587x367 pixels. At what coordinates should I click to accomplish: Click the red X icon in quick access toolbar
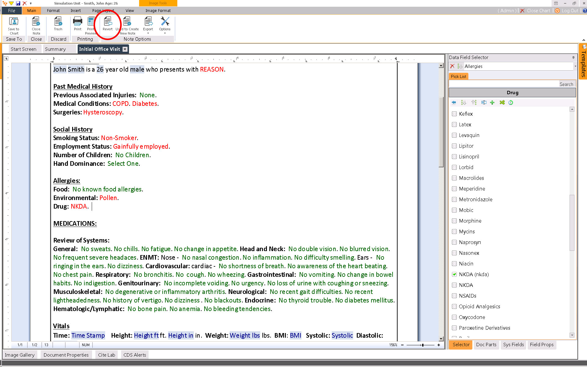click(24, 3)
